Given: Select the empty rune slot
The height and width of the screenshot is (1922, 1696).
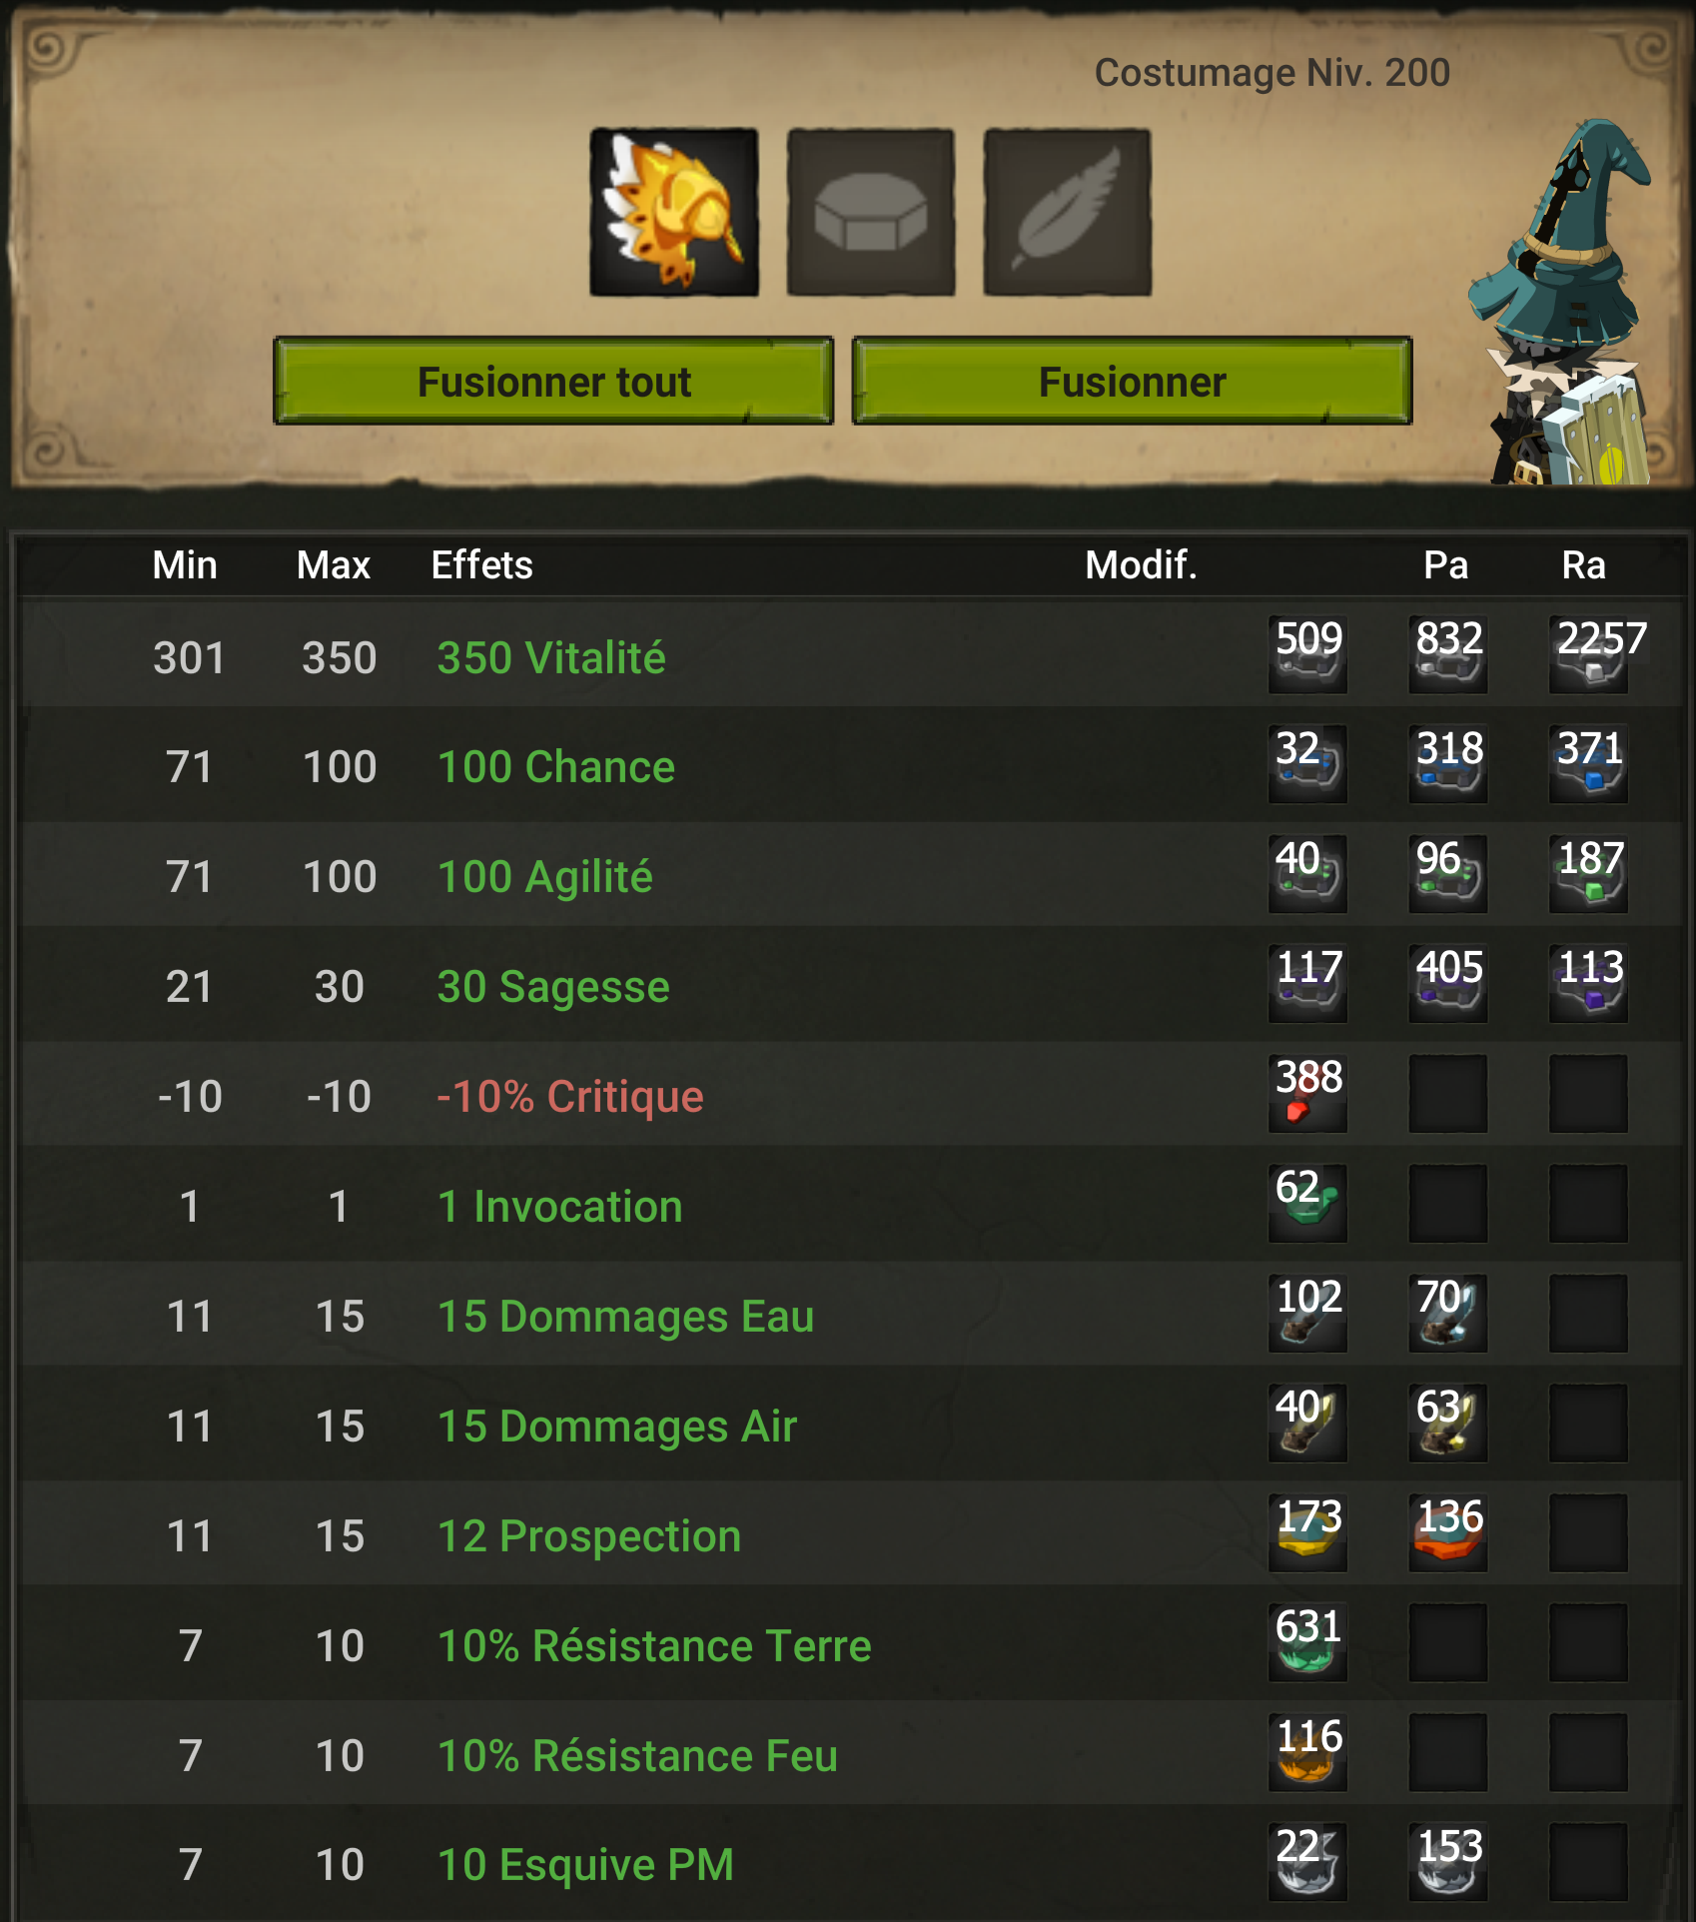Looking at the screenshot, I should [871, 212].
